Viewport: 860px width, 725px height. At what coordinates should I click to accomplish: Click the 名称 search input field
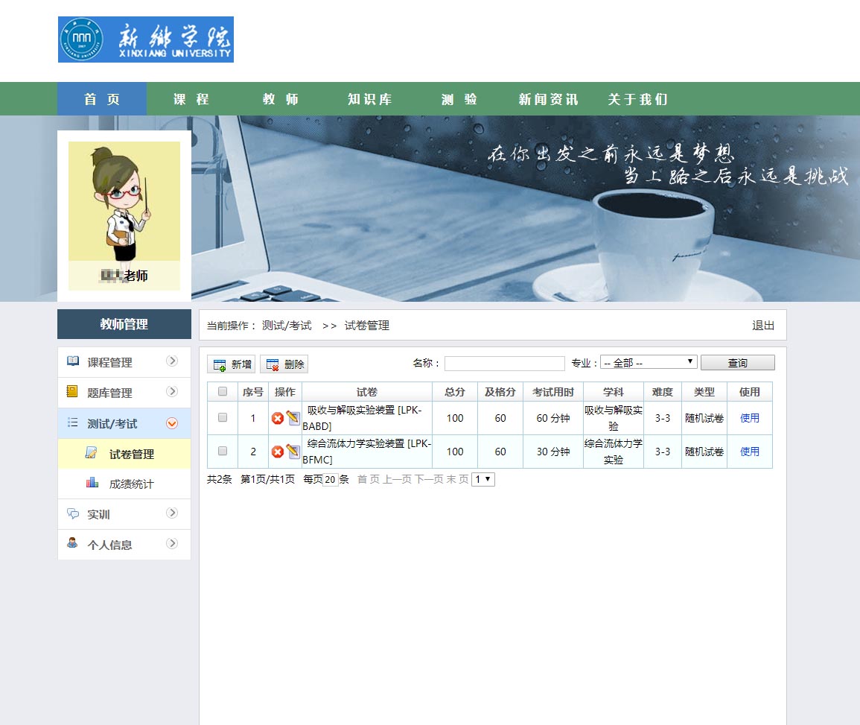point(505,364)
